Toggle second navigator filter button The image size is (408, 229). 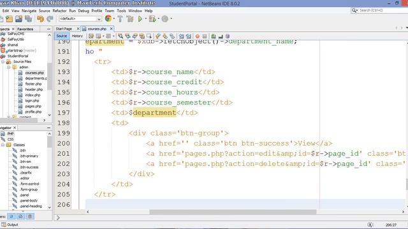pos(20,216)
